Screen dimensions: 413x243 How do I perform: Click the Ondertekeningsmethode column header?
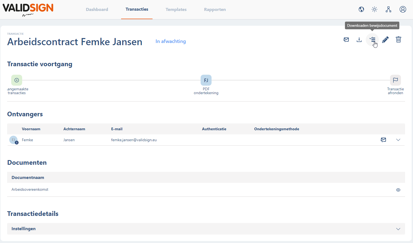coord(277,129)
